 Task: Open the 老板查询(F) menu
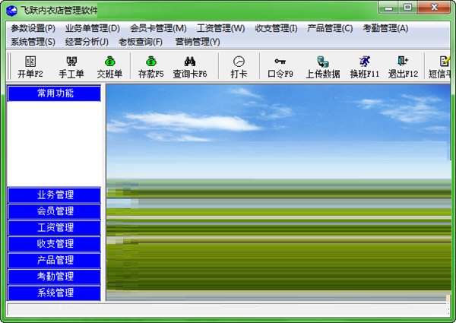[x=141, y=42]
